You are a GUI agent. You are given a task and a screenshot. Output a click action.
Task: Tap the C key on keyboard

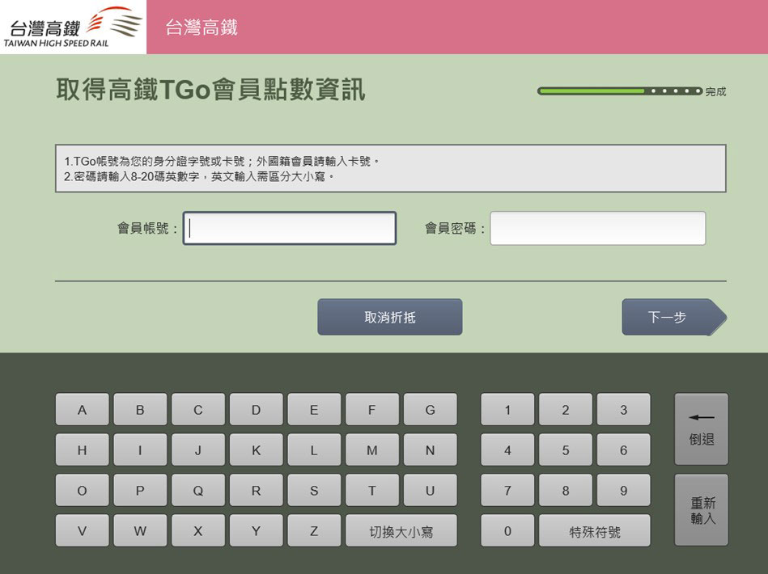(198, 409)
